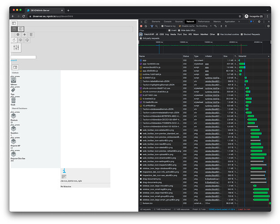The width and height of the screenshot is (280, 224).
Task: Open the Products database icon
Action: click(14, 116)
